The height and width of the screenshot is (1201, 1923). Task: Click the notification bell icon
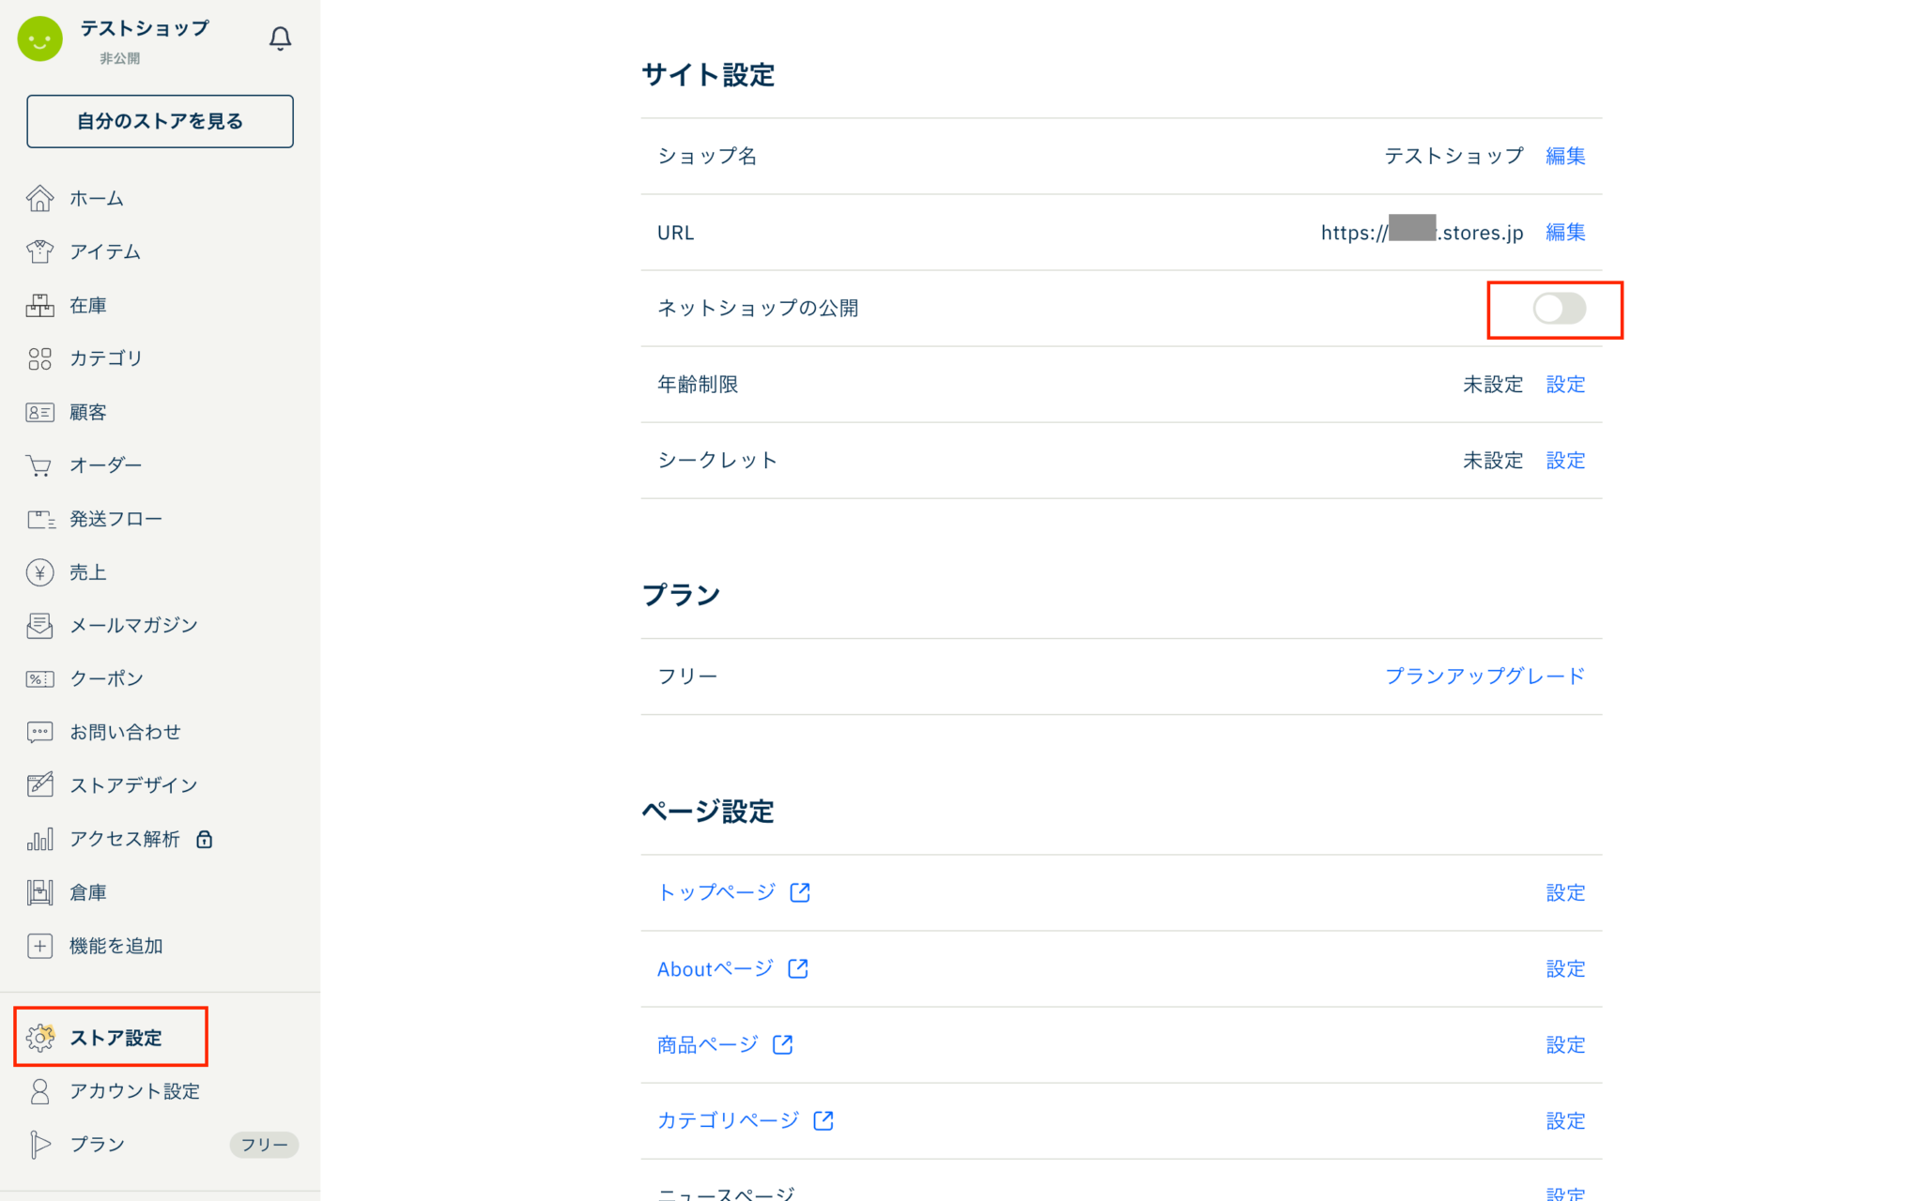(x=280, y=38)
